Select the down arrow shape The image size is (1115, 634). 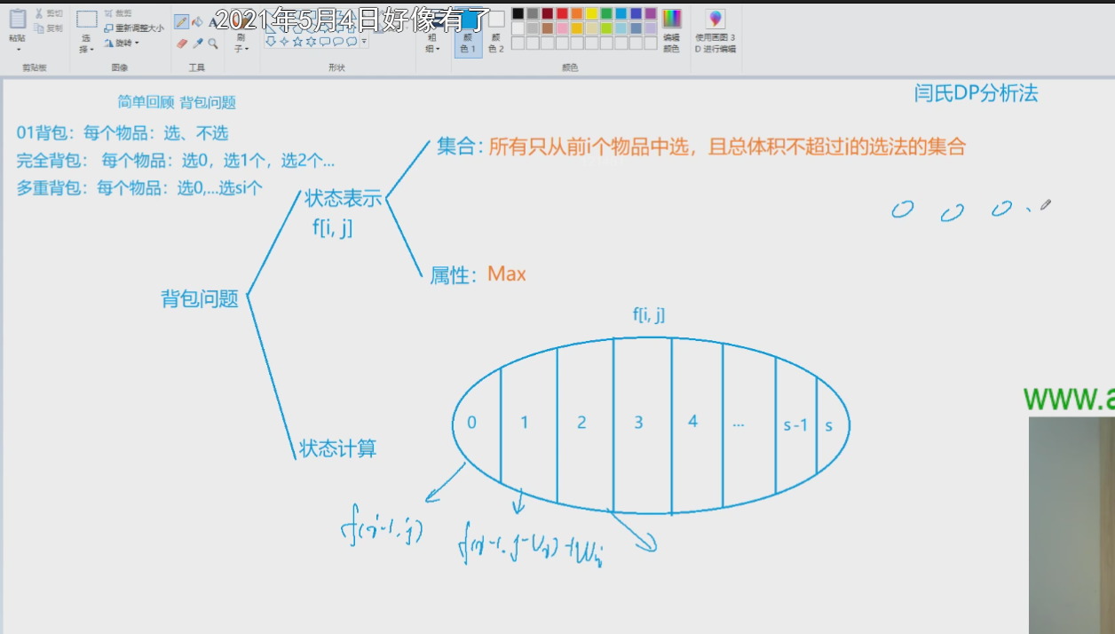click(x=270, y=41)
